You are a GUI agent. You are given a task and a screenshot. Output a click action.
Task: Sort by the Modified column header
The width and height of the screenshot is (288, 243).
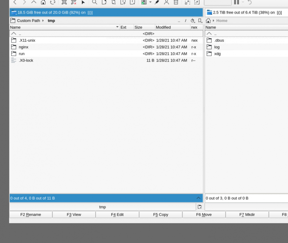(173, 27)
